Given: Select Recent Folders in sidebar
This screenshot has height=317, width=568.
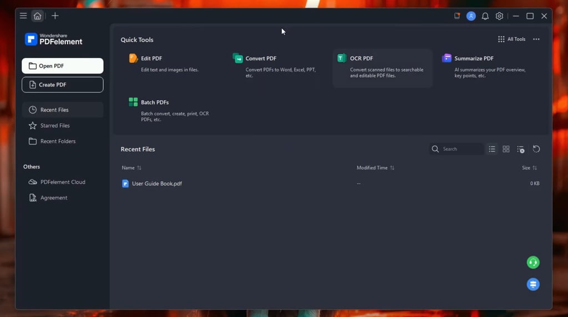Looking at the screenshot, I should pyautogui.click(x=62, y=141).
